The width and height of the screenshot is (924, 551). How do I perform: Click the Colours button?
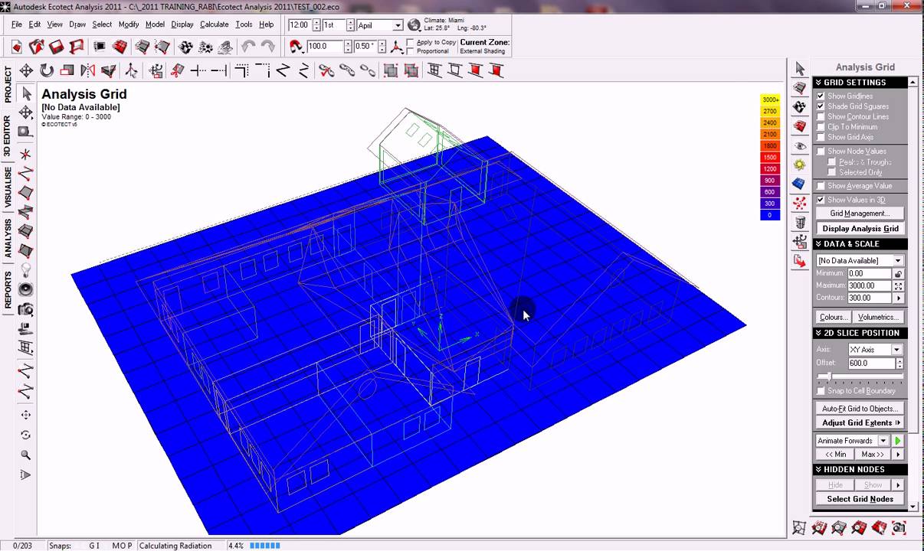point(834,317)
